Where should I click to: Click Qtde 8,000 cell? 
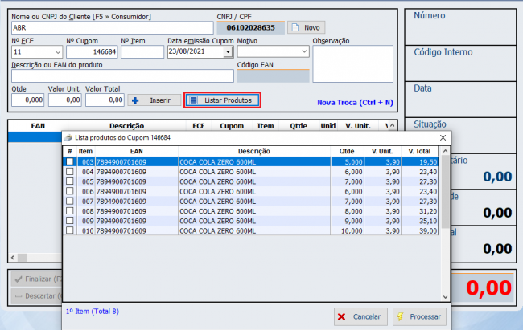[348, 211]
